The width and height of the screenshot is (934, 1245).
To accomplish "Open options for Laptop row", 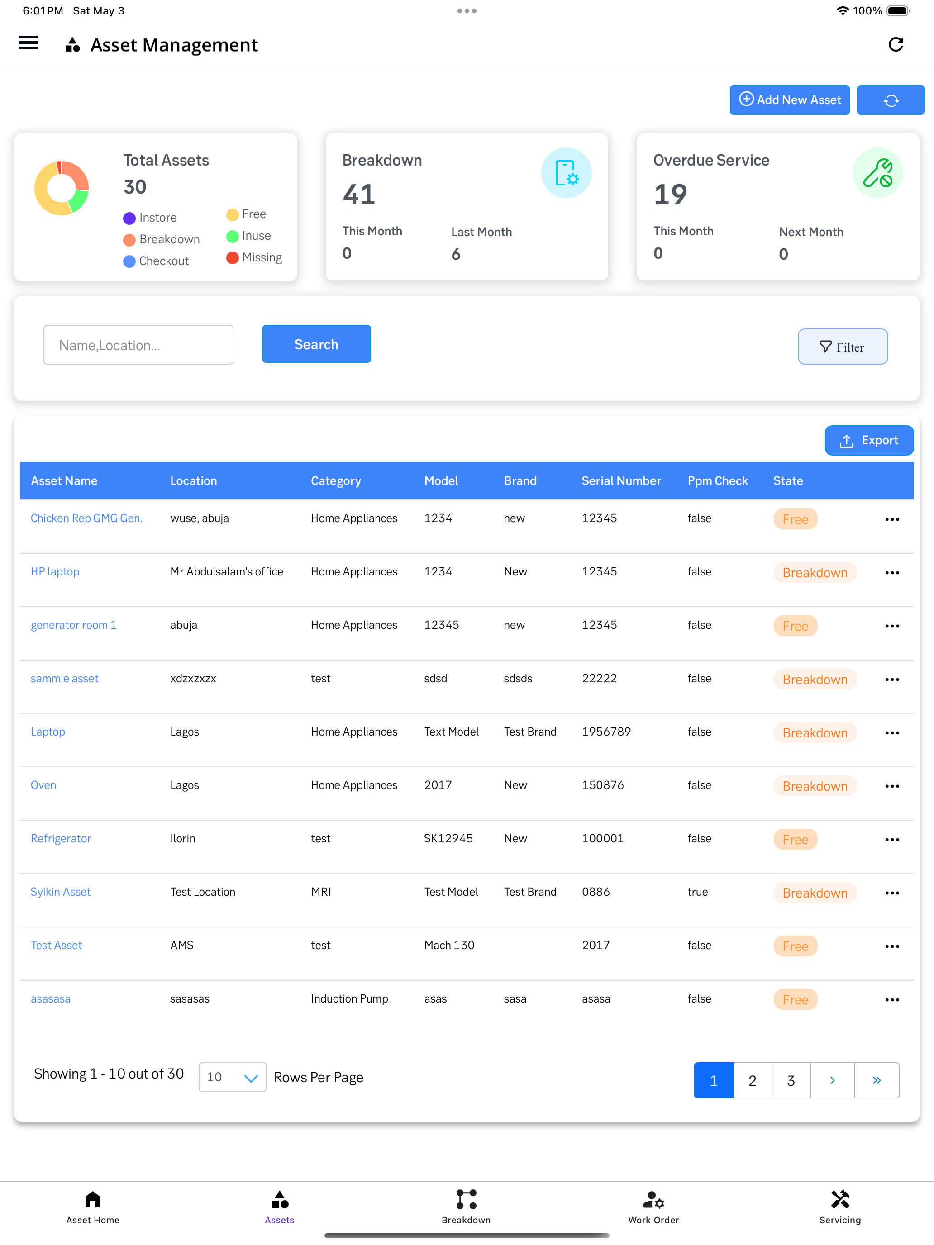I will 892,733.
